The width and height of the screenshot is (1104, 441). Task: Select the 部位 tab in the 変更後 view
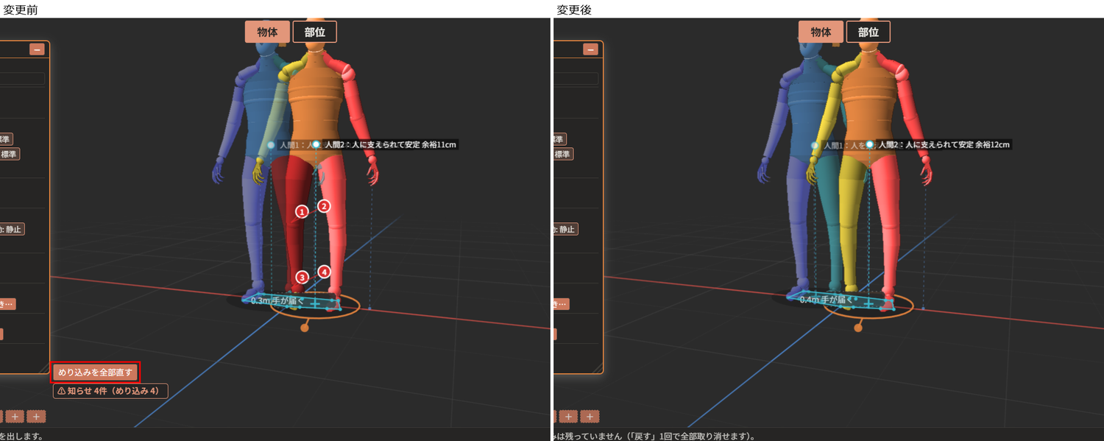tap(868, 32)
